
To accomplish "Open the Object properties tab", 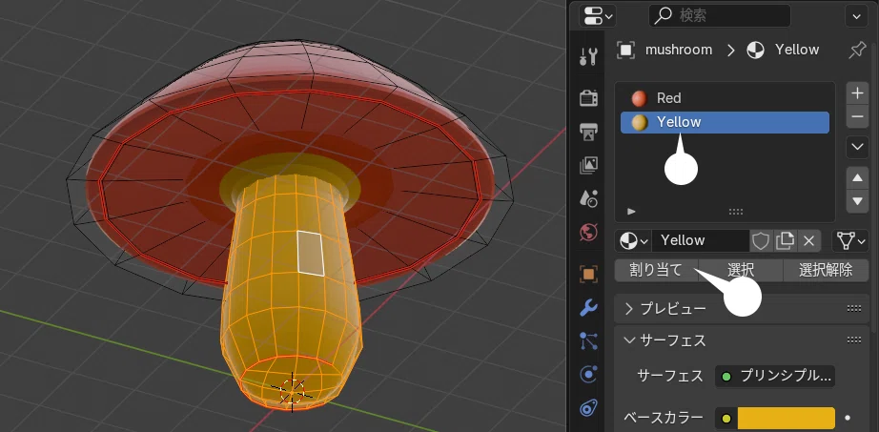I will click(588, 274).
